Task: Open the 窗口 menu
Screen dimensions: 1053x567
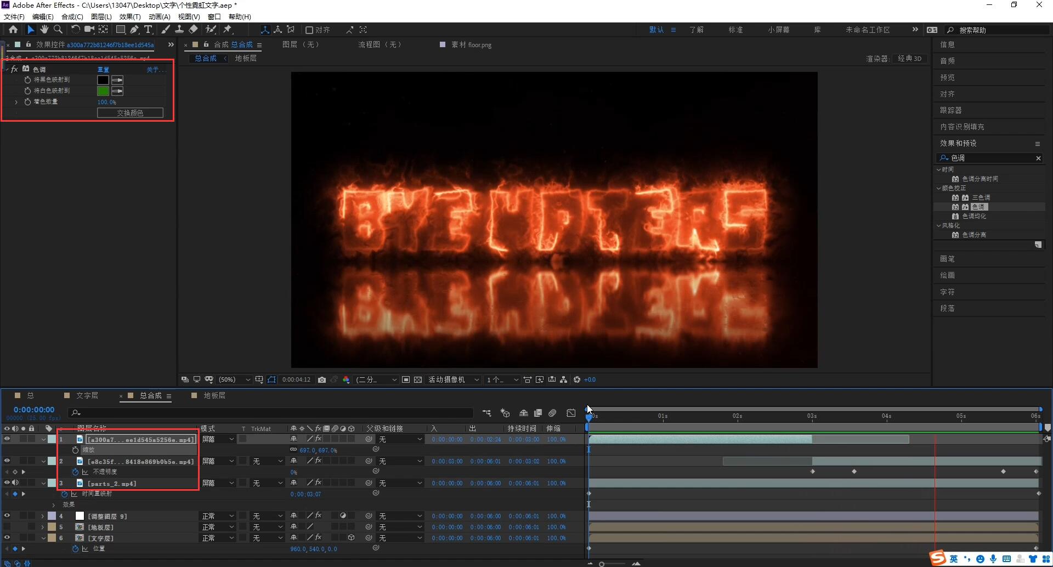Action: click(x=214, y=17)
